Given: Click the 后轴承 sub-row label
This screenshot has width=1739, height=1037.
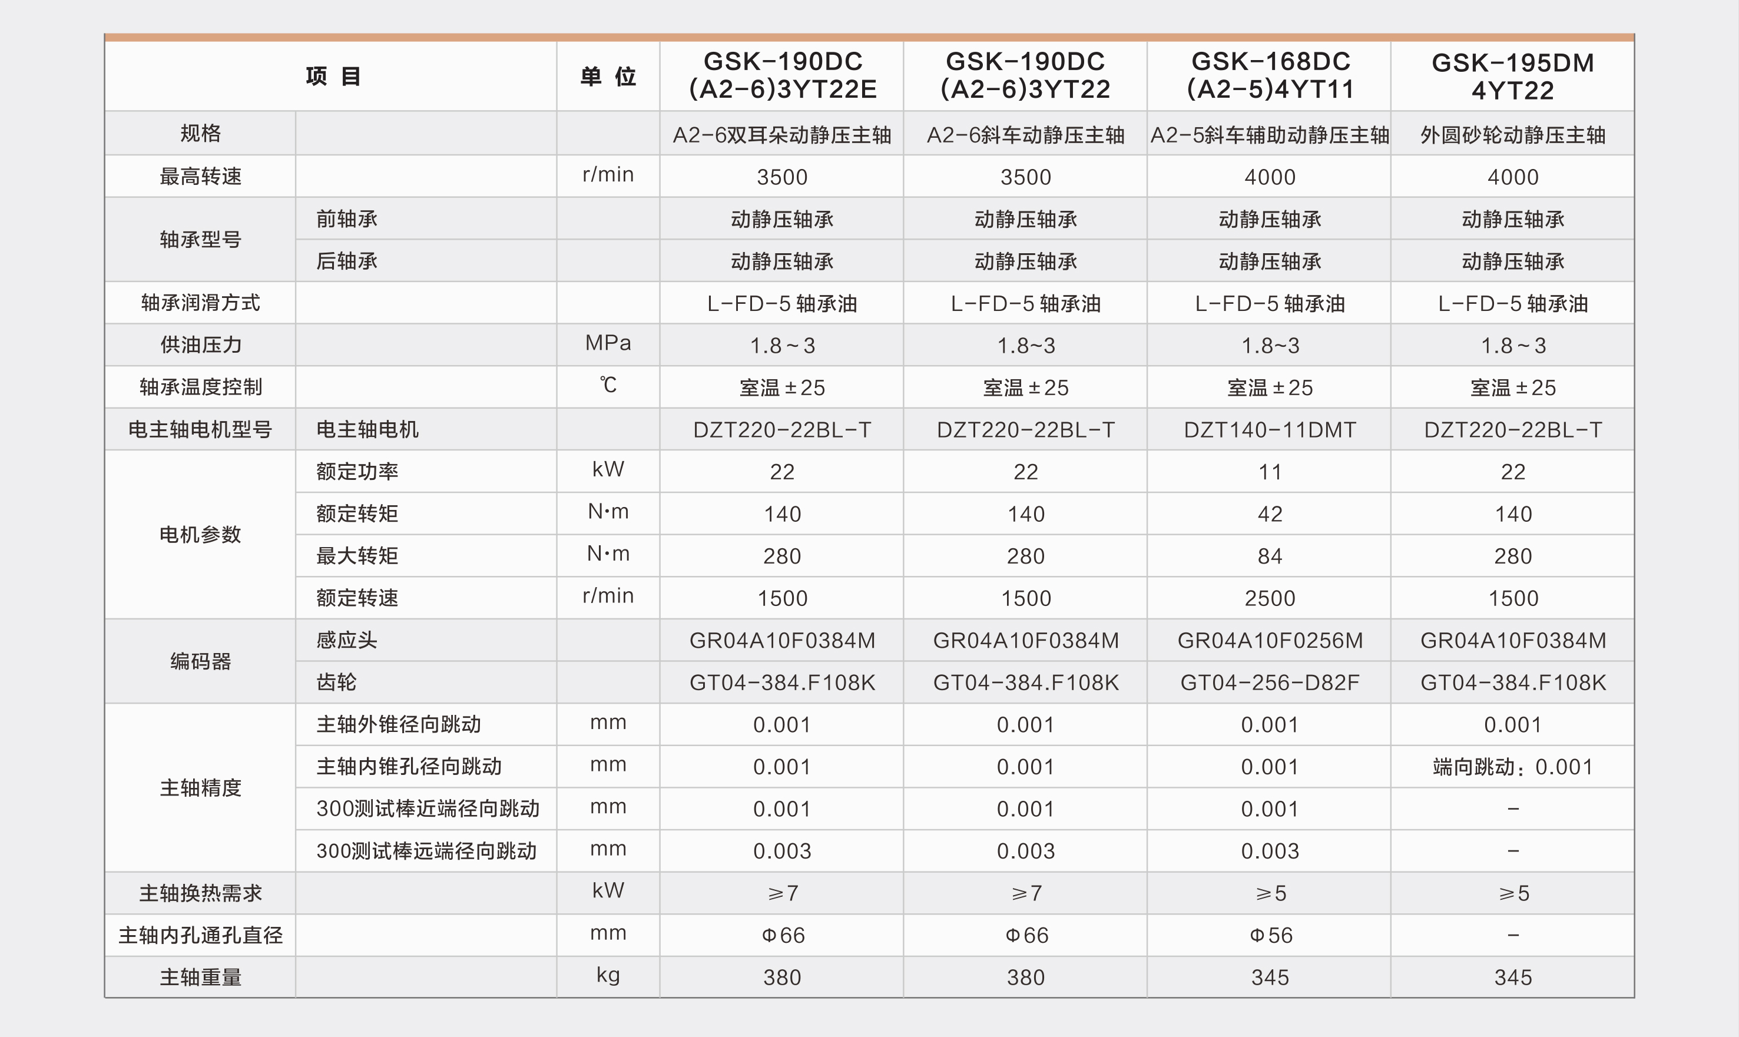Looking at the screenshot, I should (346, 261).
